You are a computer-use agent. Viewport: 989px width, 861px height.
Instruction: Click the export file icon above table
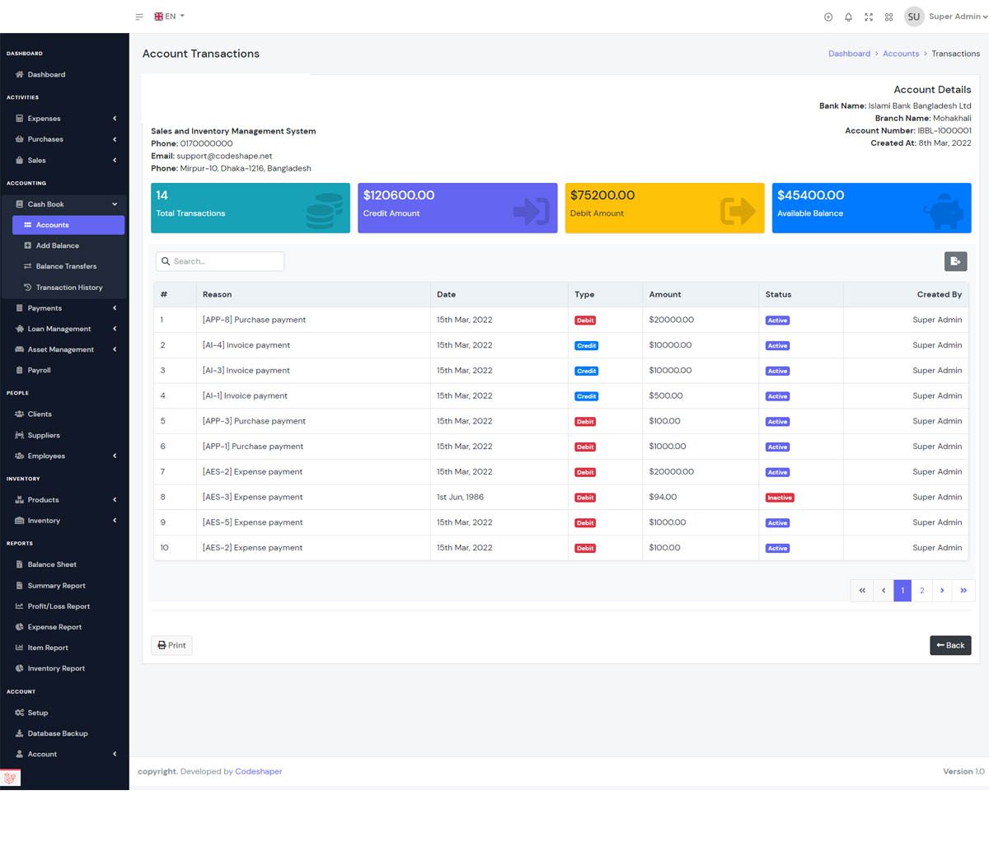[955, 261]
